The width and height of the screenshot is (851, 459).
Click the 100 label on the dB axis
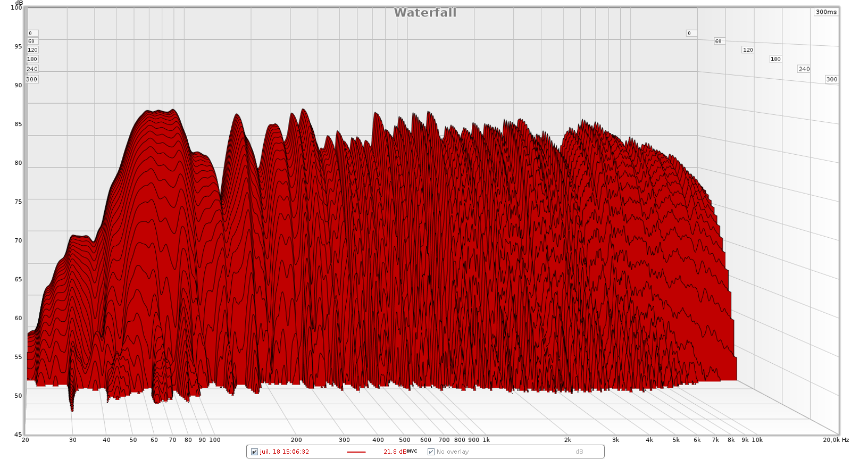[x=16, y=7]
